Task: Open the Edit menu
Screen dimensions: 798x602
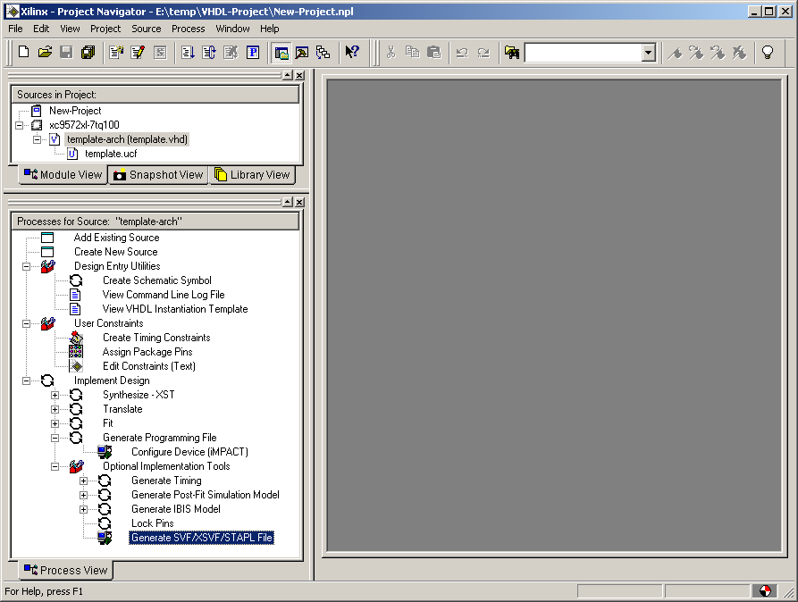Action: pyautogui.click(x=41, y=29)
